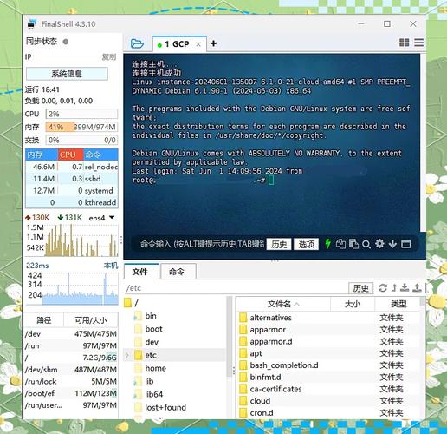
Task: Select the alternatives folder in file list
Action: click(328, 318)
